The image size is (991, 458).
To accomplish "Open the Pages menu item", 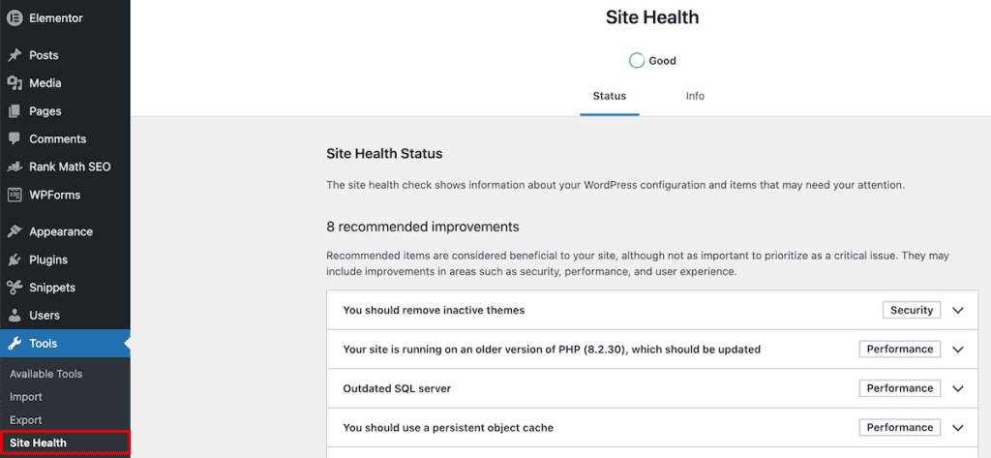I will point(65,111).
